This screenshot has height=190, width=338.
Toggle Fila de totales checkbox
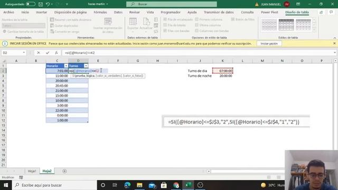coord(165,25)
